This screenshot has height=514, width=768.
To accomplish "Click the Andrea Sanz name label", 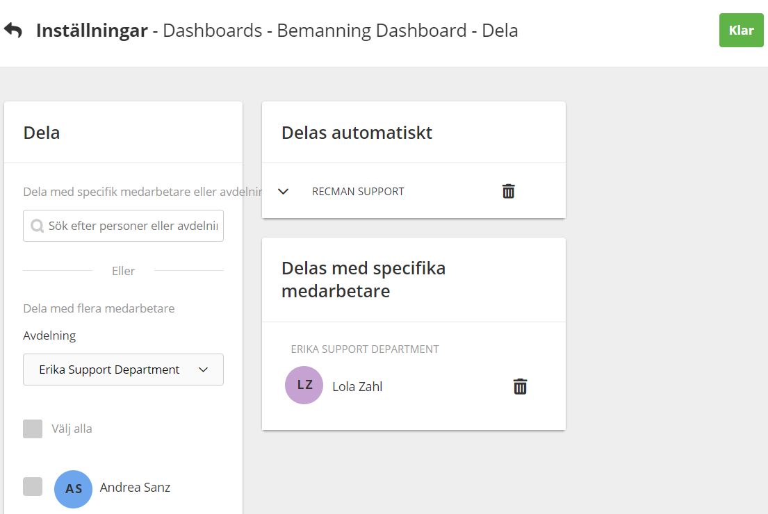I will click(x=135, y=488).
